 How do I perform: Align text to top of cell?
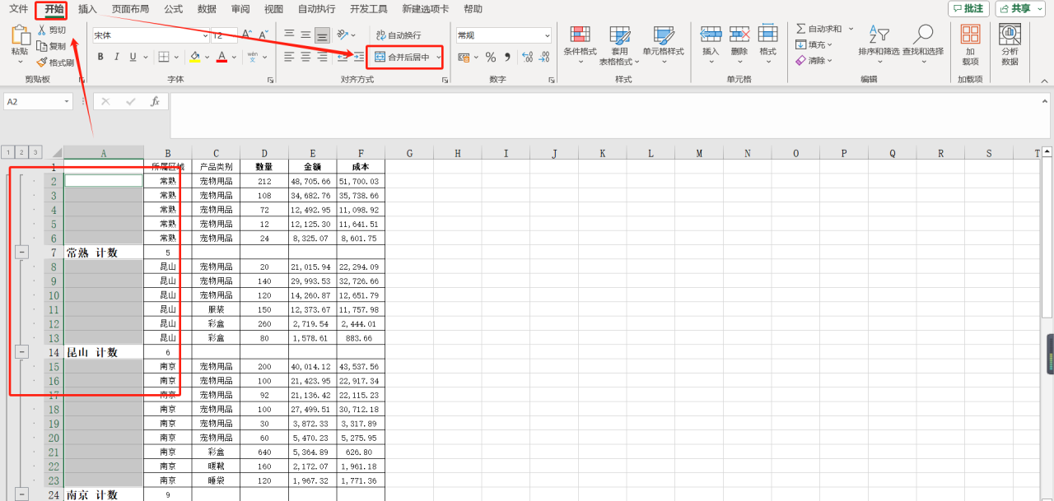click(x=289, y=35)
